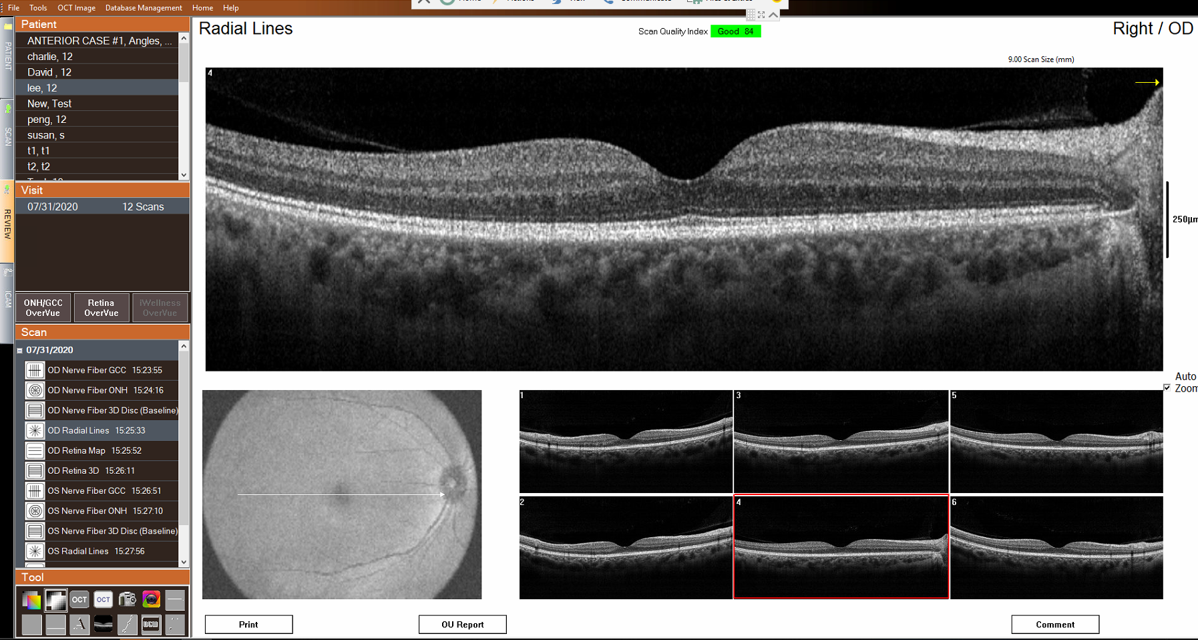The width and height of the screenshot is (1198, 640).
Task: Select the line measurement caliper tool
Action: pos(127,625)
